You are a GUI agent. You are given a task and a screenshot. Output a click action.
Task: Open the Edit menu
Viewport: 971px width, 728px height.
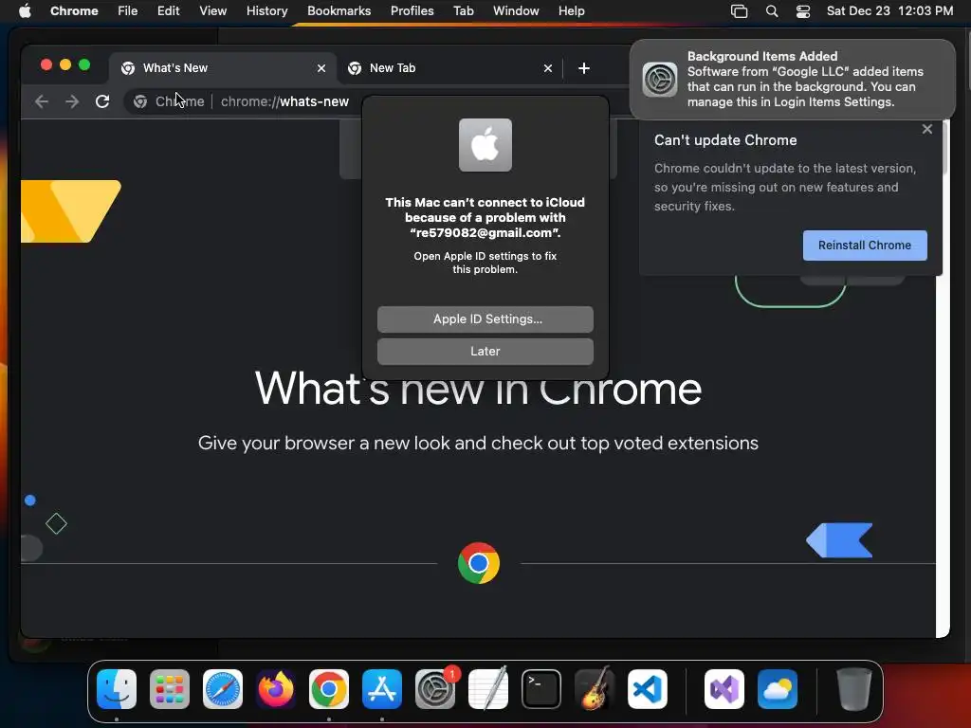168,11
